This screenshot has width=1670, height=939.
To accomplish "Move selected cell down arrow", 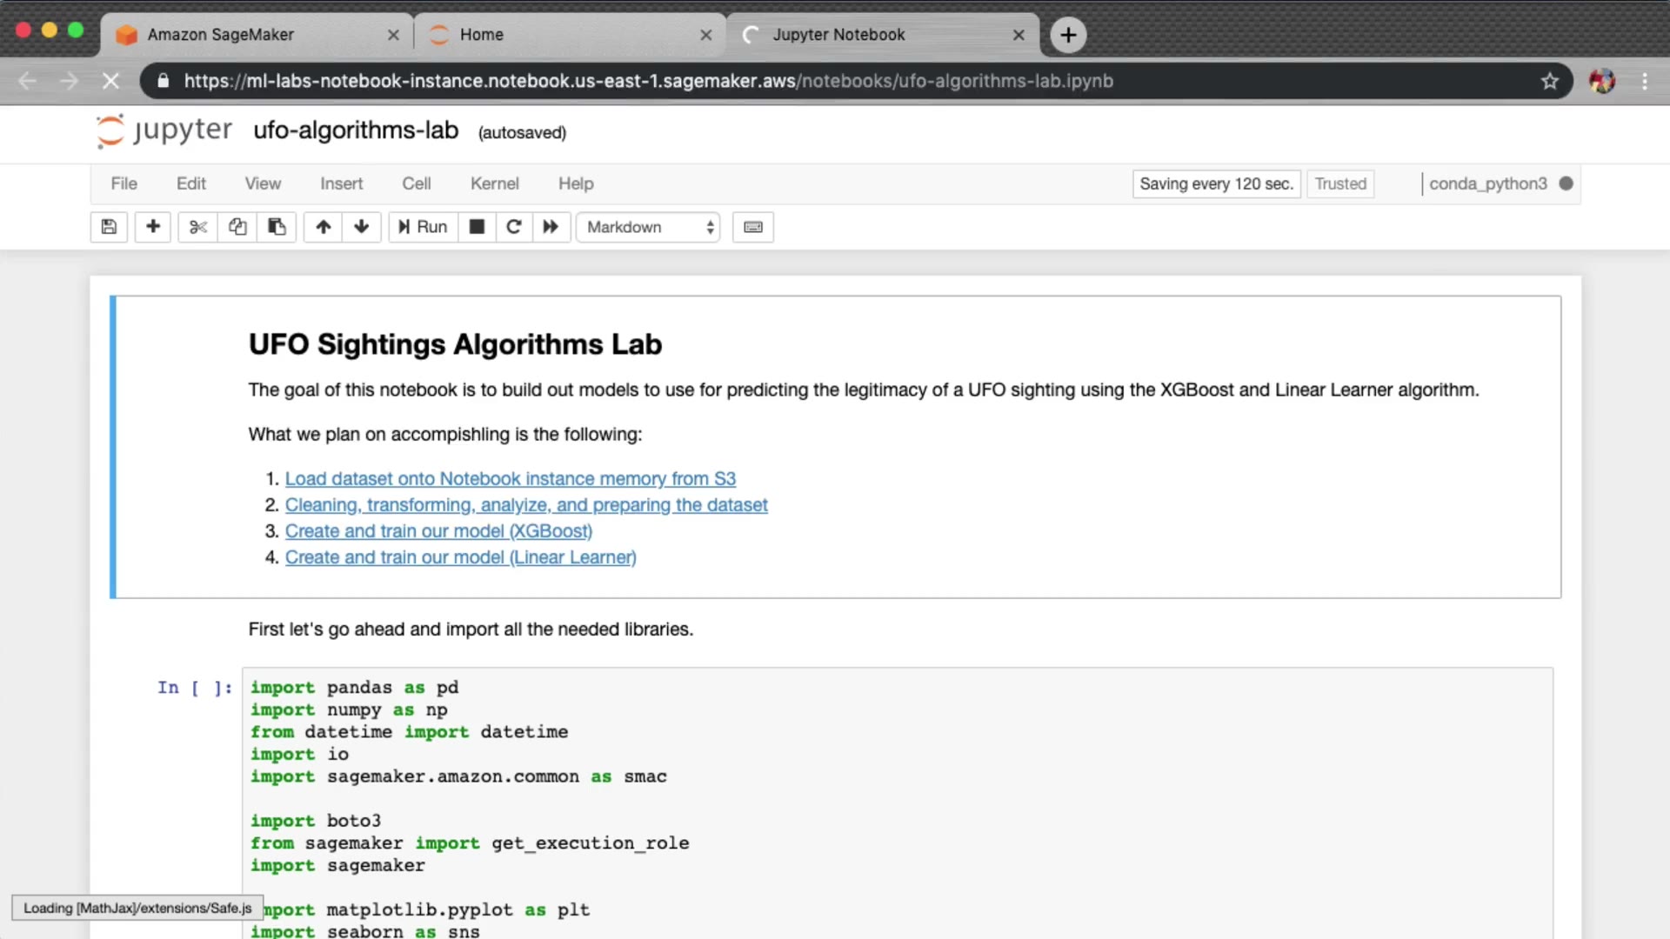I will 362,227.
